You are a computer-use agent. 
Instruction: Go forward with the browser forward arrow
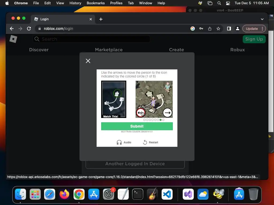coord(20,29)
